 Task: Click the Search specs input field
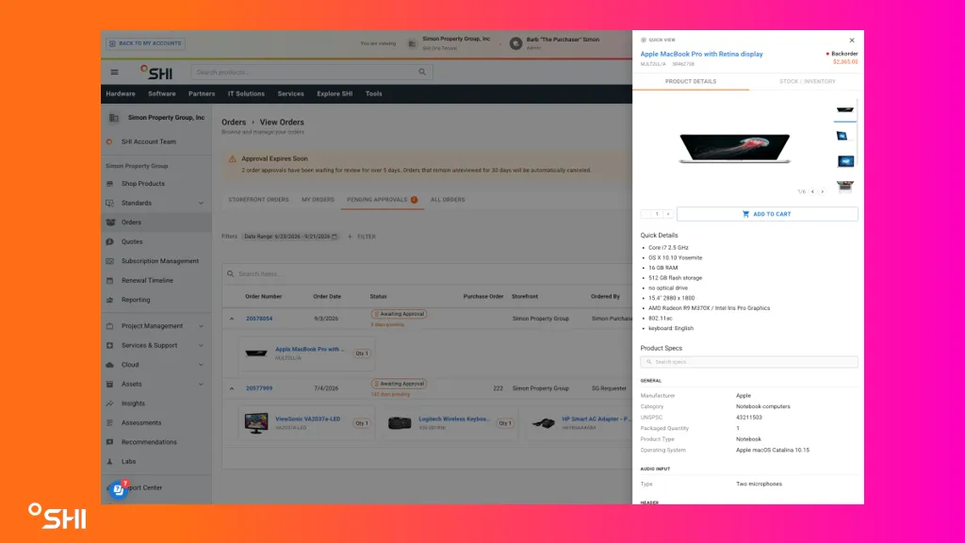coord(749,362)
